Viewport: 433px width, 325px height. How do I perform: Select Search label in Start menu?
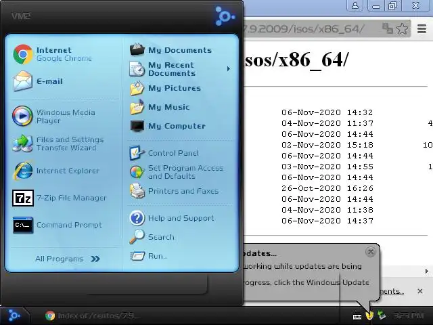click(161, 237)
